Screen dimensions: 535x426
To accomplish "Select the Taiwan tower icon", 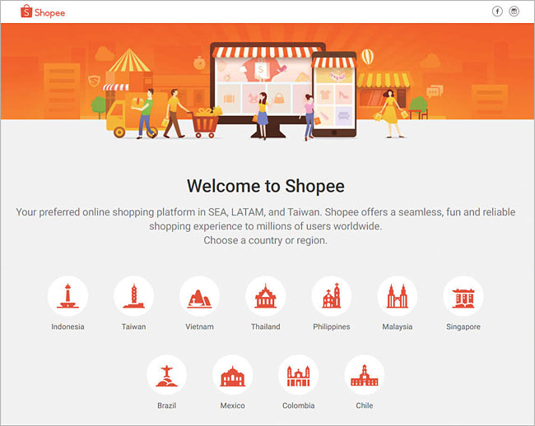I will click(x=133, y=296).
